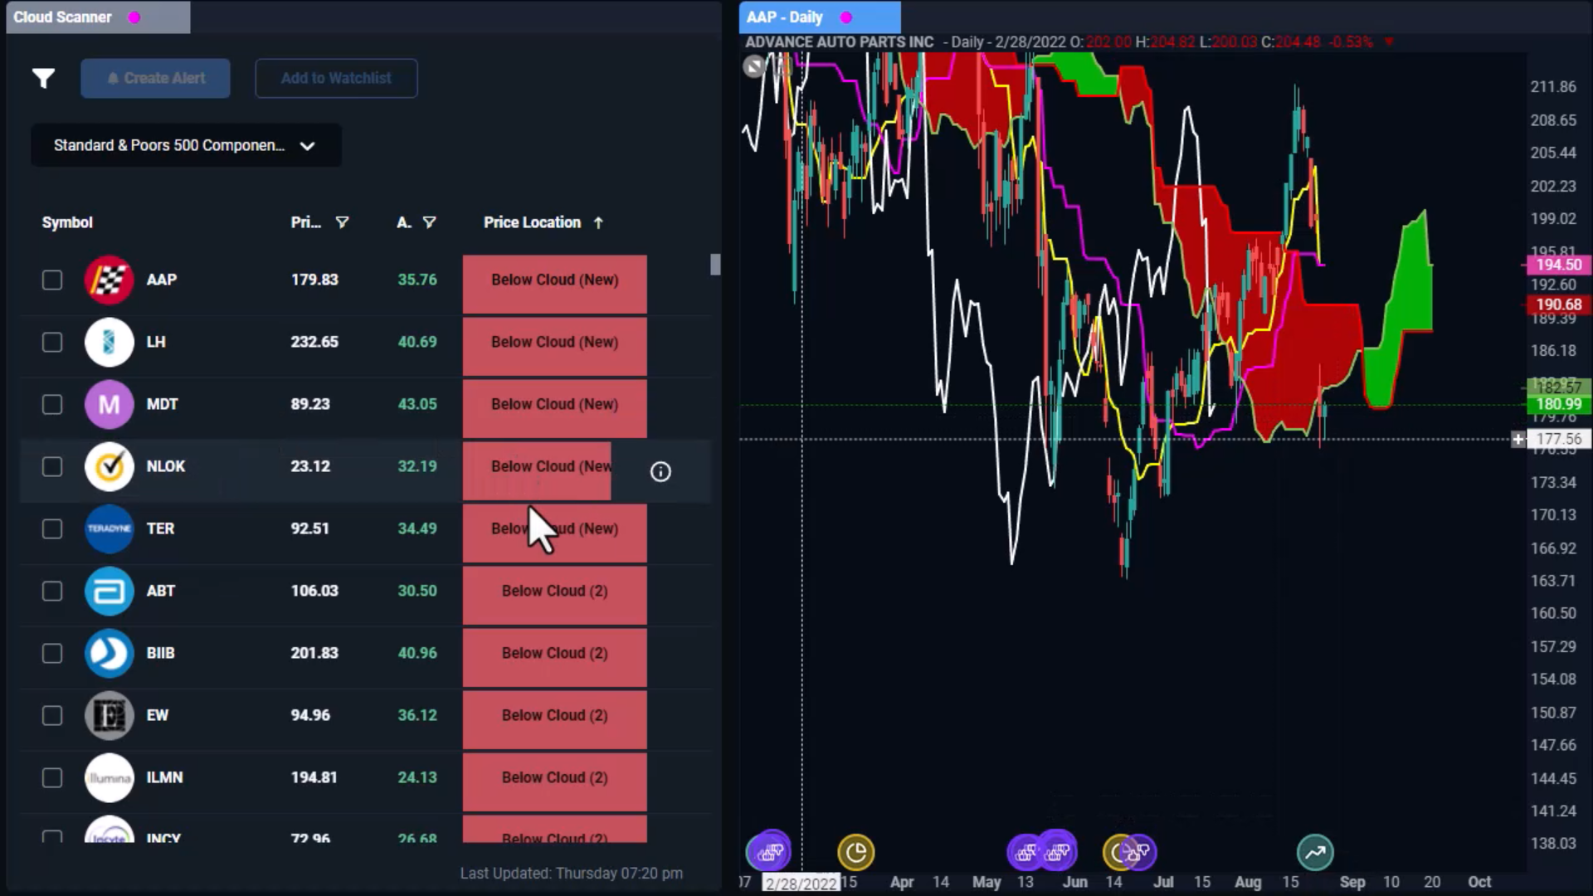Open the scanner filter funnel icon

point(43,78)
